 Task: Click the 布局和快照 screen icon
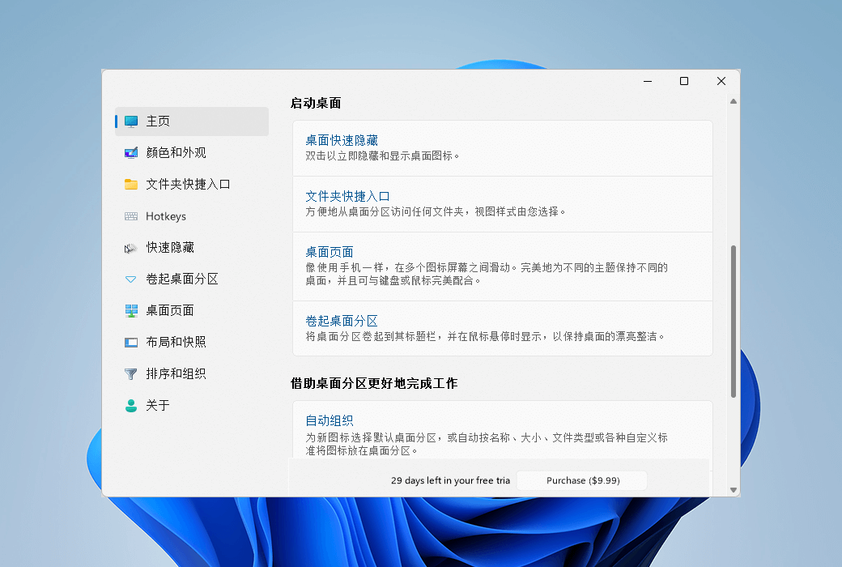pyautogui.click(x=131, y=343)
